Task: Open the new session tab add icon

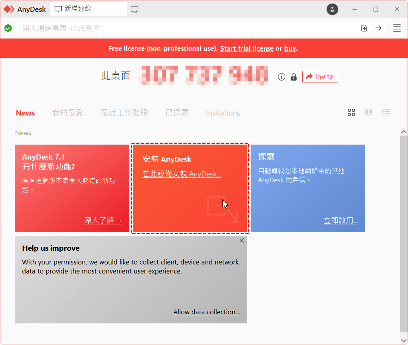Action: (x=134, y=9)
